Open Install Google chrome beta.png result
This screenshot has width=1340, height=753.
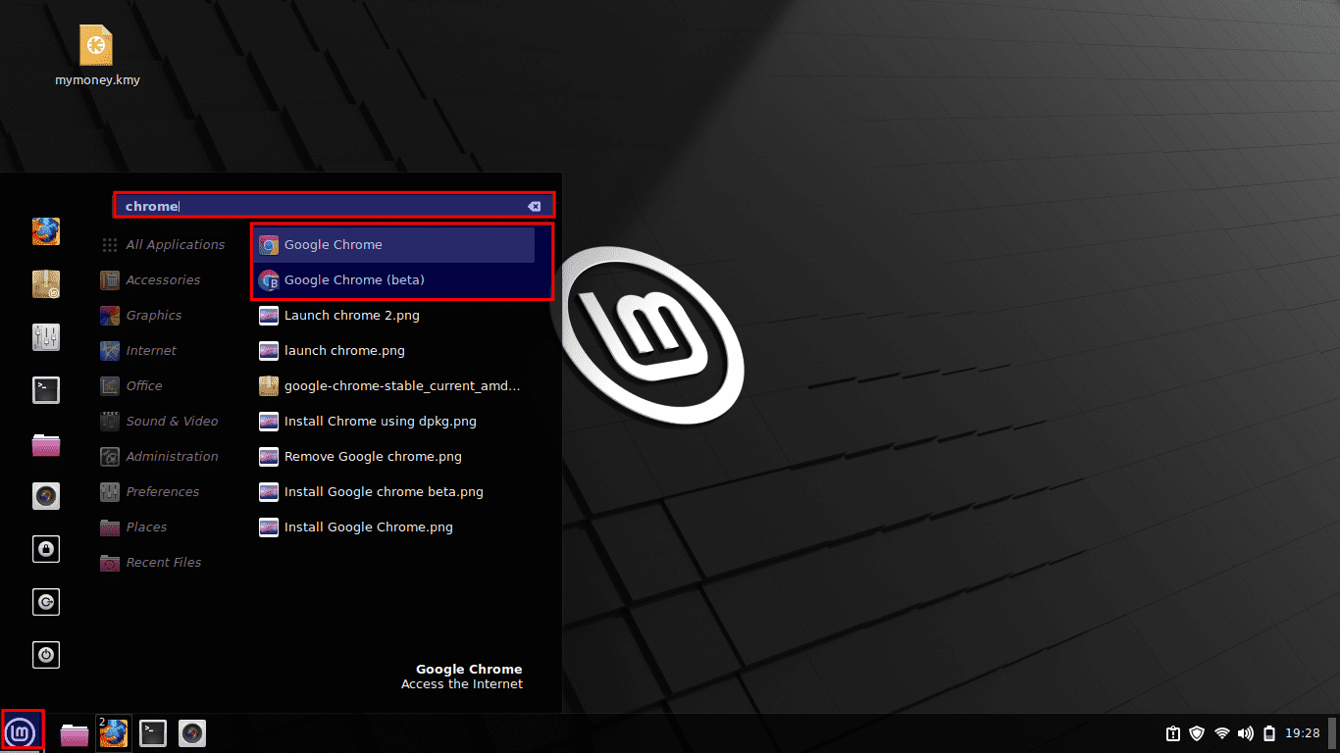click(x=393, y=492)
